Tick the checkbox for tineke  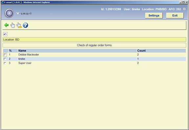click(x=5, y=59)
